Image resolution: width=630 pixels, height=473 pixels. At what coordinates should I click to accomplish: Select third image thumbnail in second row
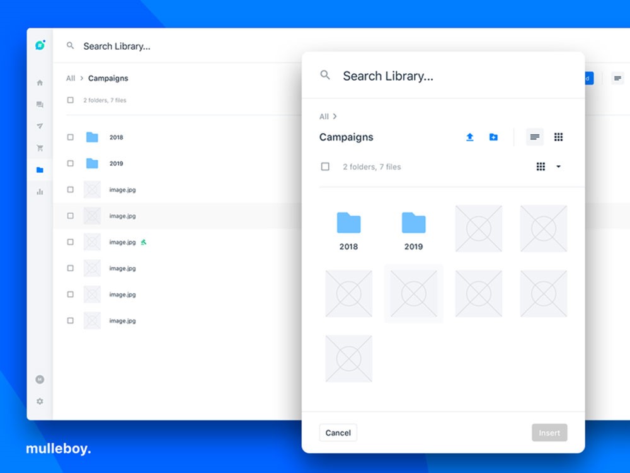(479, 294)
